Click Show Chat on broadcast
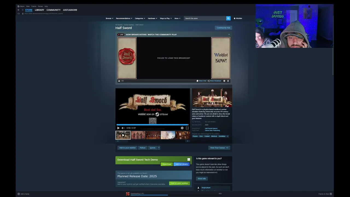The width and height of the screenshot is (350, 197). pos(202,81)
